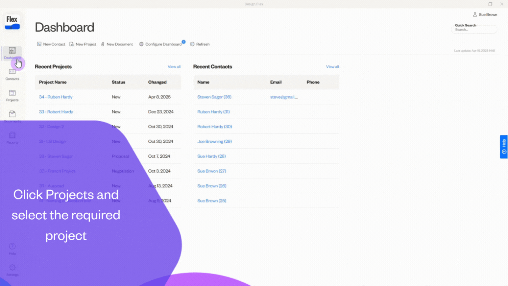This screenshot has height=286, width=508.
Task: Open the Dashboard sidebar icon
Action: point(12,53)
